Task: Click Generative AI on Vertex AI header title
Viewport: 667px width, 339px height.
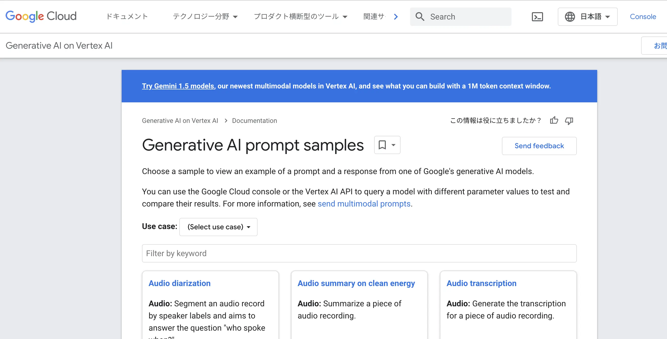Action: tap(59, 45)
